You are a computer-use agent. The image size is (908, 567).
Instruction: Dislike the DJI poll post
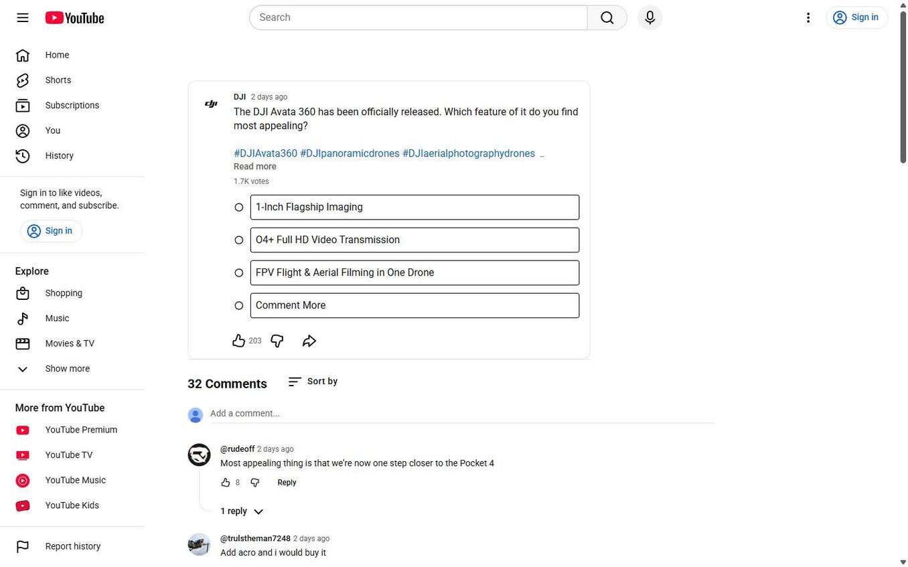pyautogui.click(x=277, y=341)
